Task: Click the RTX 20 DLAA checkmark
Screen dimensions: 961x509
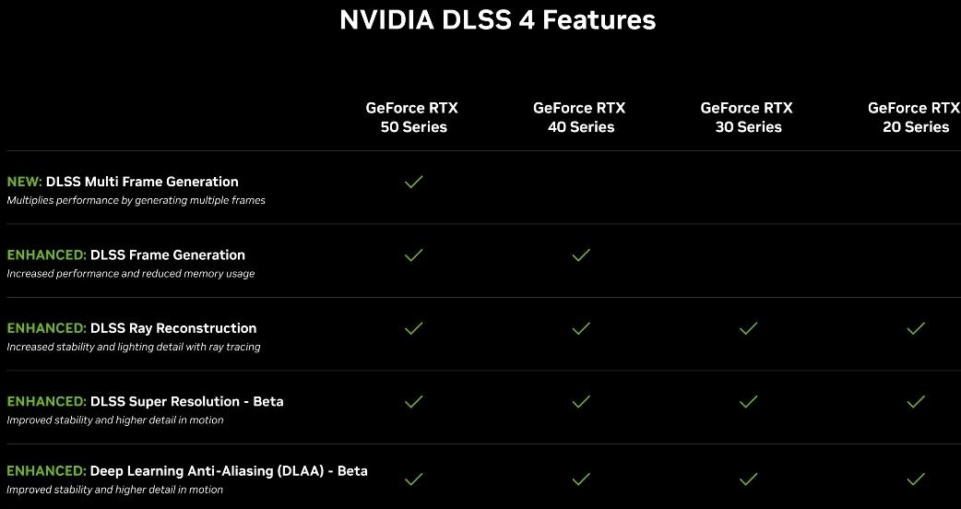Action: pyautogui.click(x=916, y=479)
